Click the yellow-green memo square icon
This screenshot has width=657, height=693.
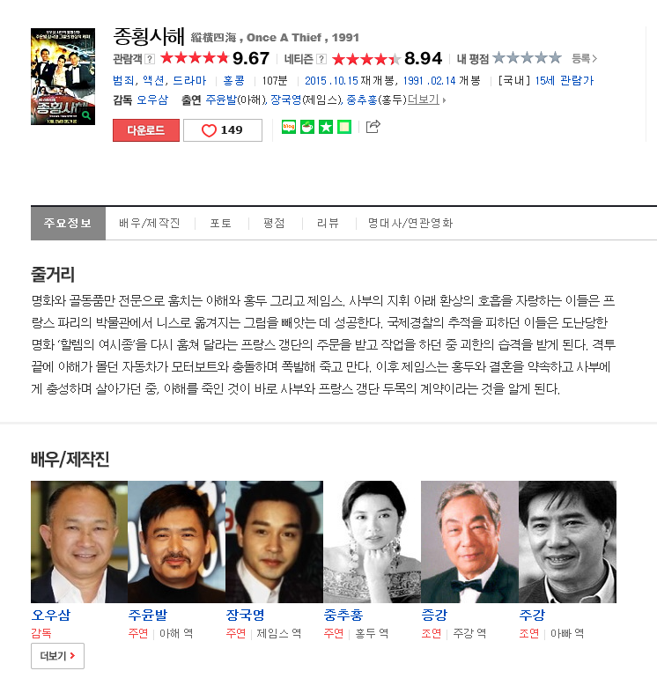tap(344, 127)
